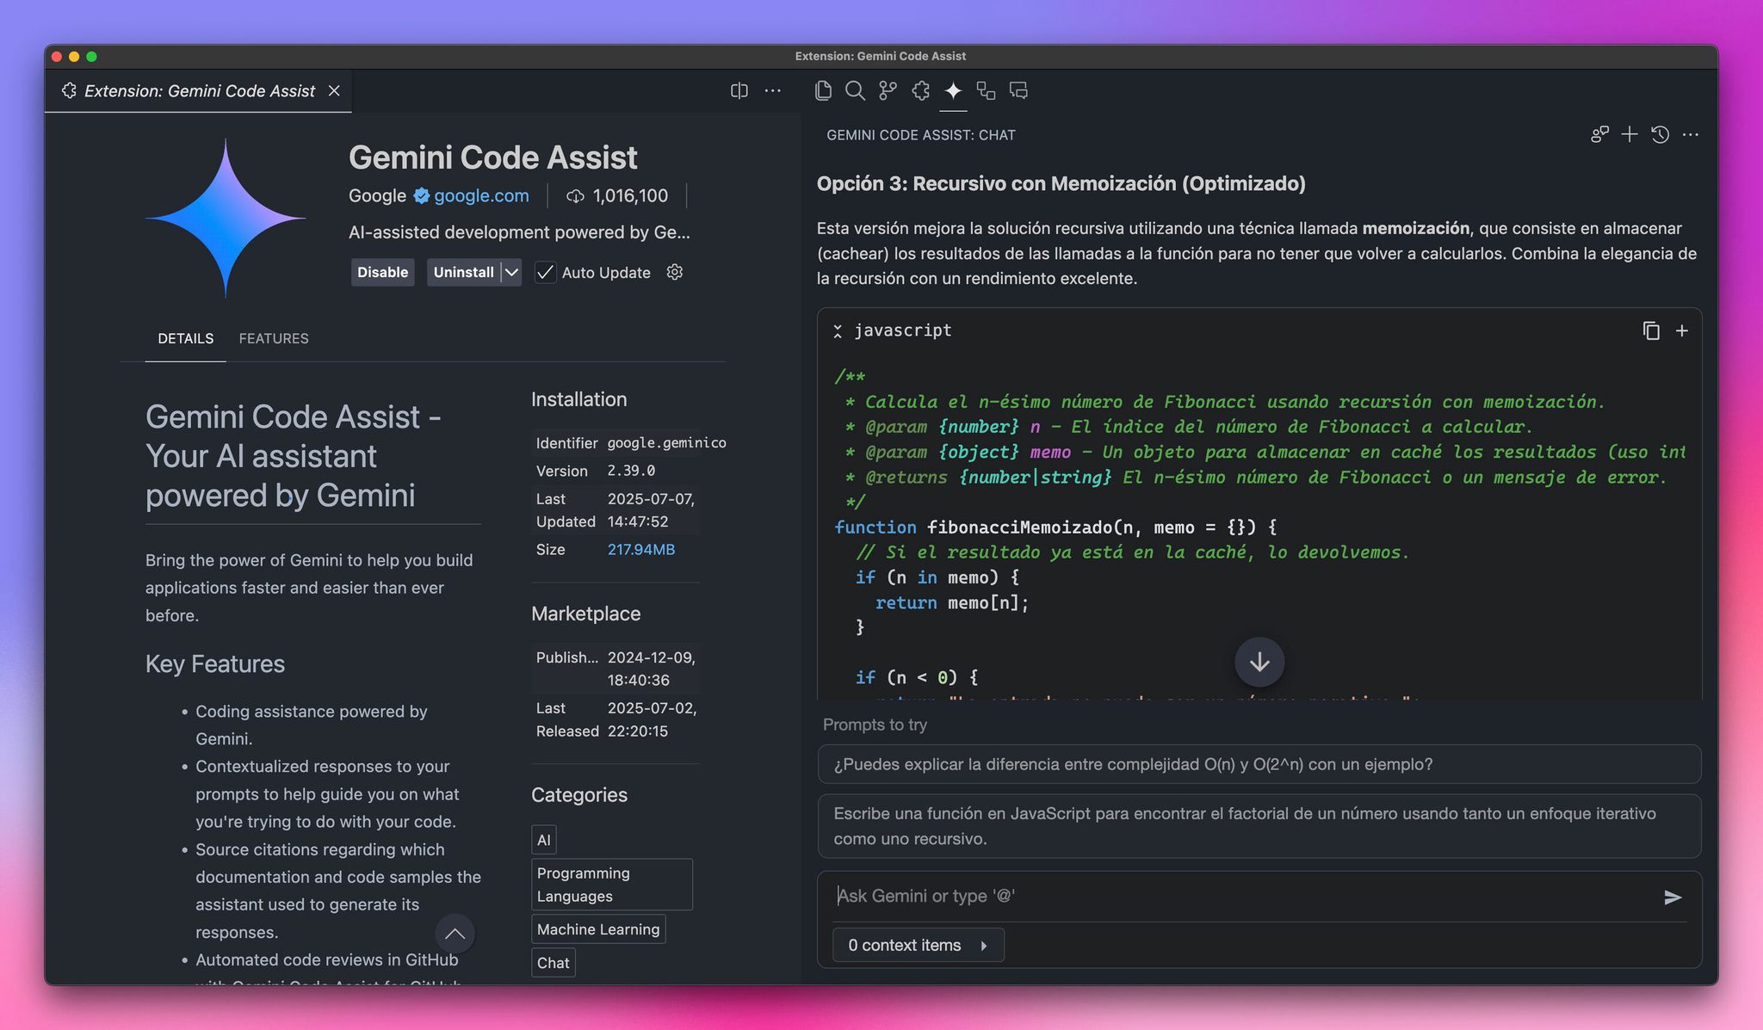The height and width of the screenshot is (1030, 1763).
Task: Click the Installation section heading
Action: [578, 399]
